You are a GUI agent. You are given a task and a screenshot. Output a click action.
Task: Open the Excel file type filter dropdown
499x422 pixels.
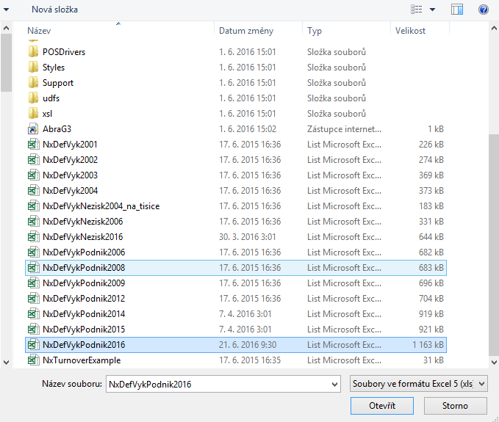pos(420,384)
